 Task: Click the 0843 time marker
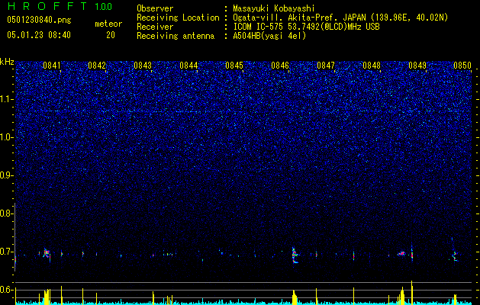pos(143,66)
